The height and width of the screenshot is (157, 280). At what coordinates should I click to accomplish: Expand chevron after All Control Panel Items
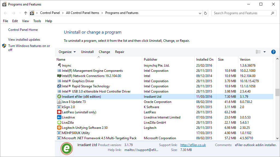pyautogui.click(x=102, y=13)
